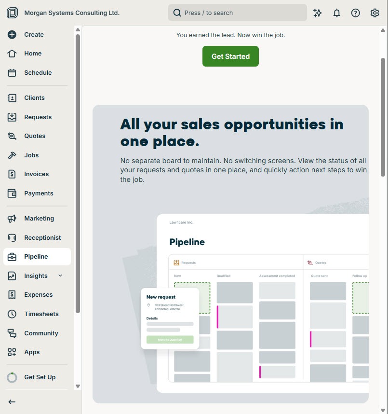Click the Payments wallet icon
This screenshot has height=414, width=388.
click(12, 193)
